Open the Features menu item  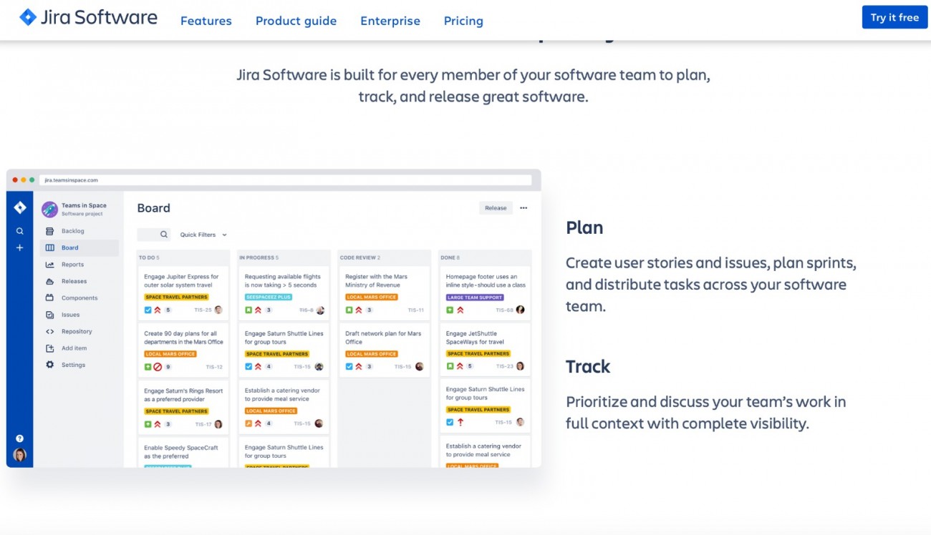click(x=206, y=21)
